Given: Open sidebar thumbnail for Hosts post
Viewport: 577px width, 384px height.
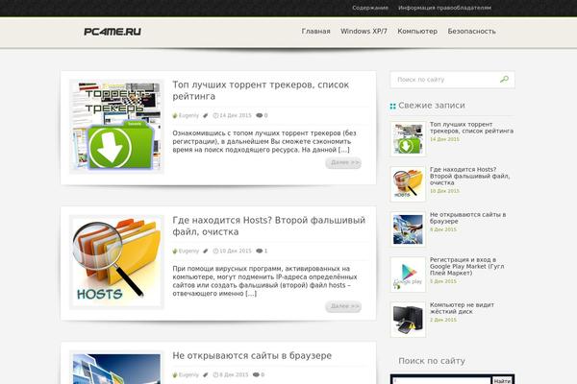Looking at the screenshot, I should 408,184.
